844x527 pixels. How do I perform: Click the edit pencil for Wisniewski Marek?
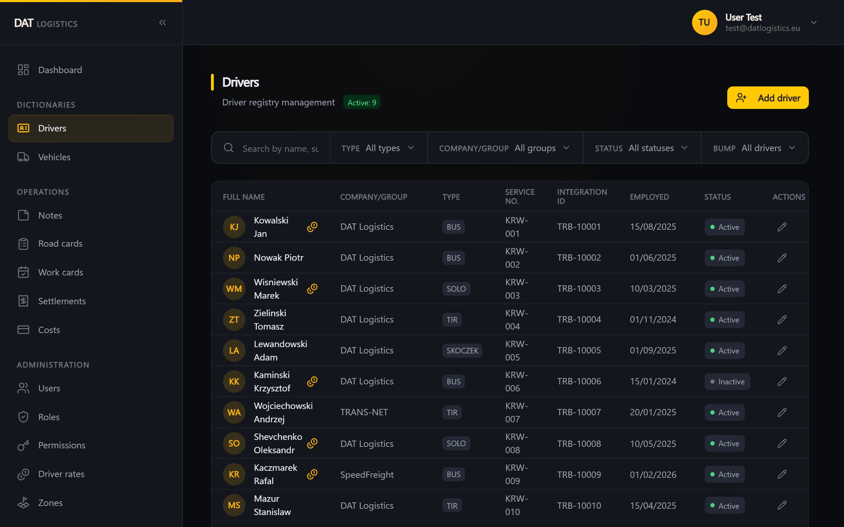[x=782, y=289]
